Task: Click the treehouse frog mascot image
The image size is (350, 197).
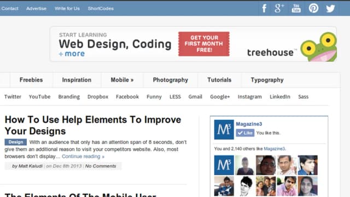Action: [x=318, y=47]
